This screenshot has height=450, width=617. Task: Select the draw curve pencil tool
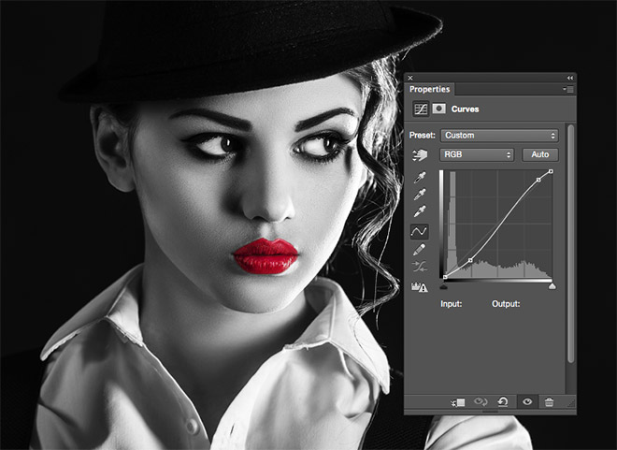[x=420, y=249]
